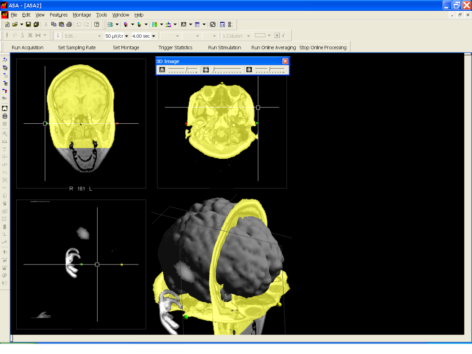Screen dimensions: 472x354
Task: Toggle the coronal slice button in the 3D Image panel
Action: [162, 70]
